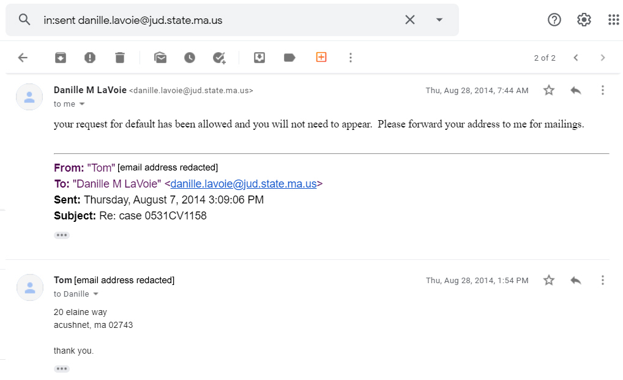Delete the conversation with trash icon

pyautogui.click(x=120, y=58)
